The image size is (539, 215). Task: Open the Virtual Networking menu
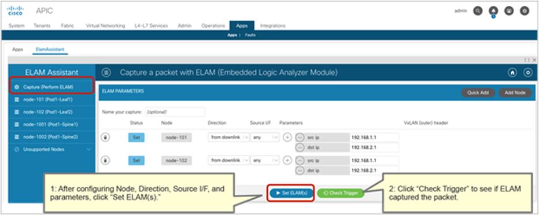click(x=105, y=26)
